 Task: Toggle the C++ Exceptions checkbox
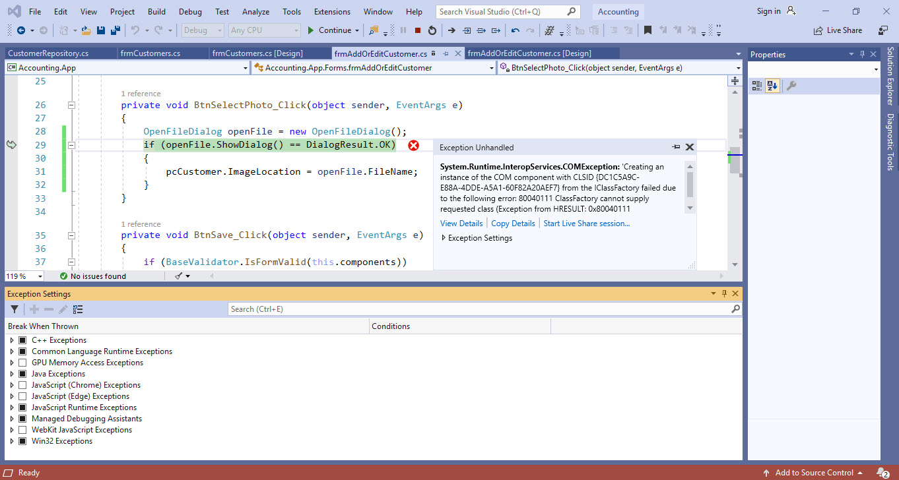(x=22, y=340)
